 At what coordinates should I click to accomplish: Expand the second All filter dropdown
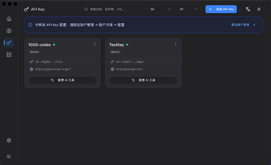tap(189, 9)
